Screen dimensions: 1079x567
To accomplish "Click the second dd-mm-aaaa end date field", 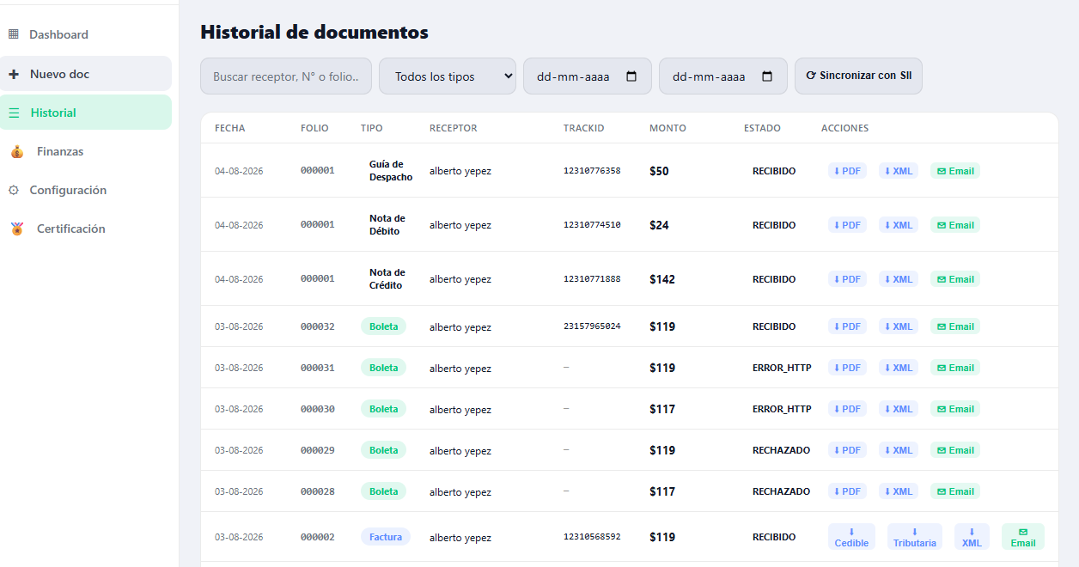I will pos(723,76).
